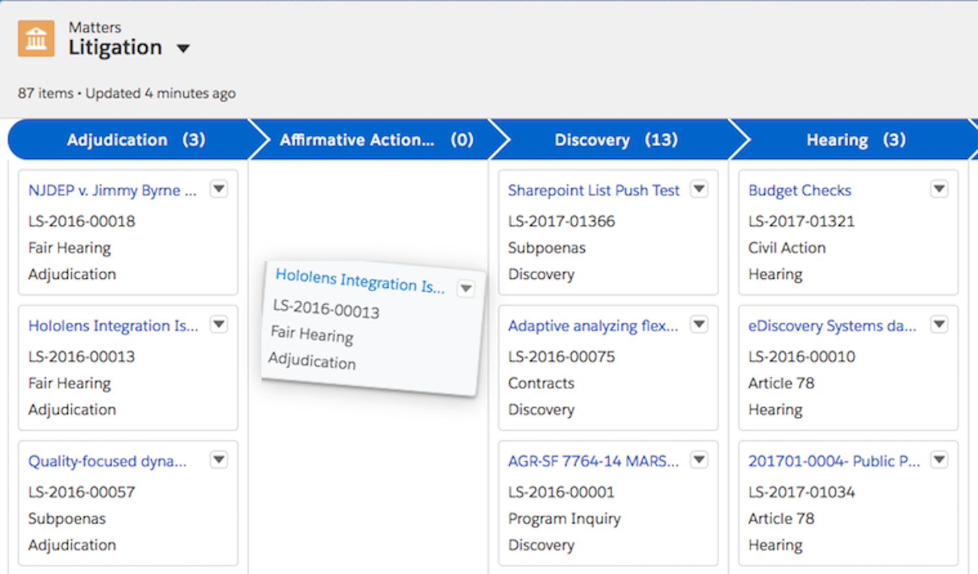Open actions menu for NJDEP v. Jimmy Byrne card
The height and width of the screenshot is (574, 978).
219,189
